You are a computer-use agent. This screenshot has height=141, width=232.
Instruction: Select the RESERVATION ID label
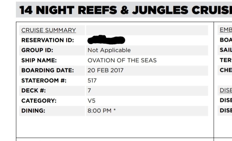coord(48,40)
